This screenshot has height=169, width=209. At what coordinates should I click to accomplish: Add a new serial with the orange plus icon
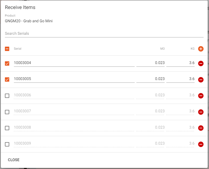[201, 49]
